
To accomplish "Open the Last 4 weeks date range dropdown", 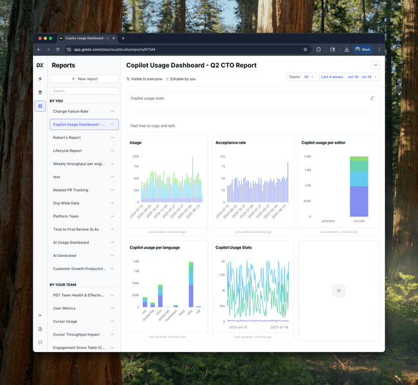I will 349,77.
